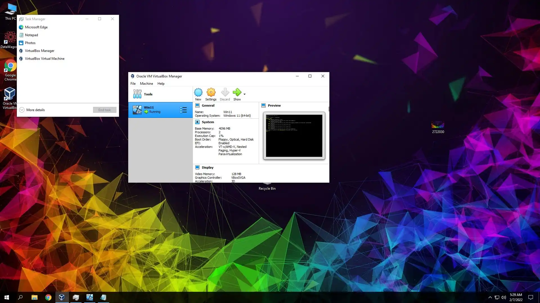Collapse the General section header
Screen dimensions: 540x303
[208, 105]
